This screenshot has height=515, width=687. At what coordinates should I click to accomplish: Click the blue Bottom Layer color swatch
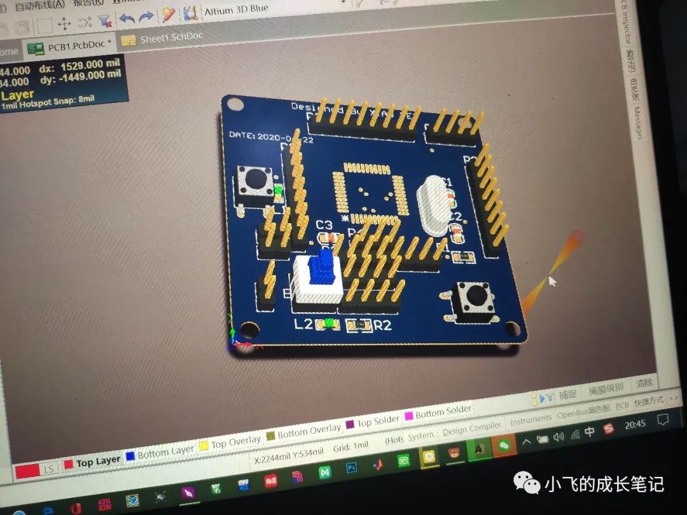[130, 457]
